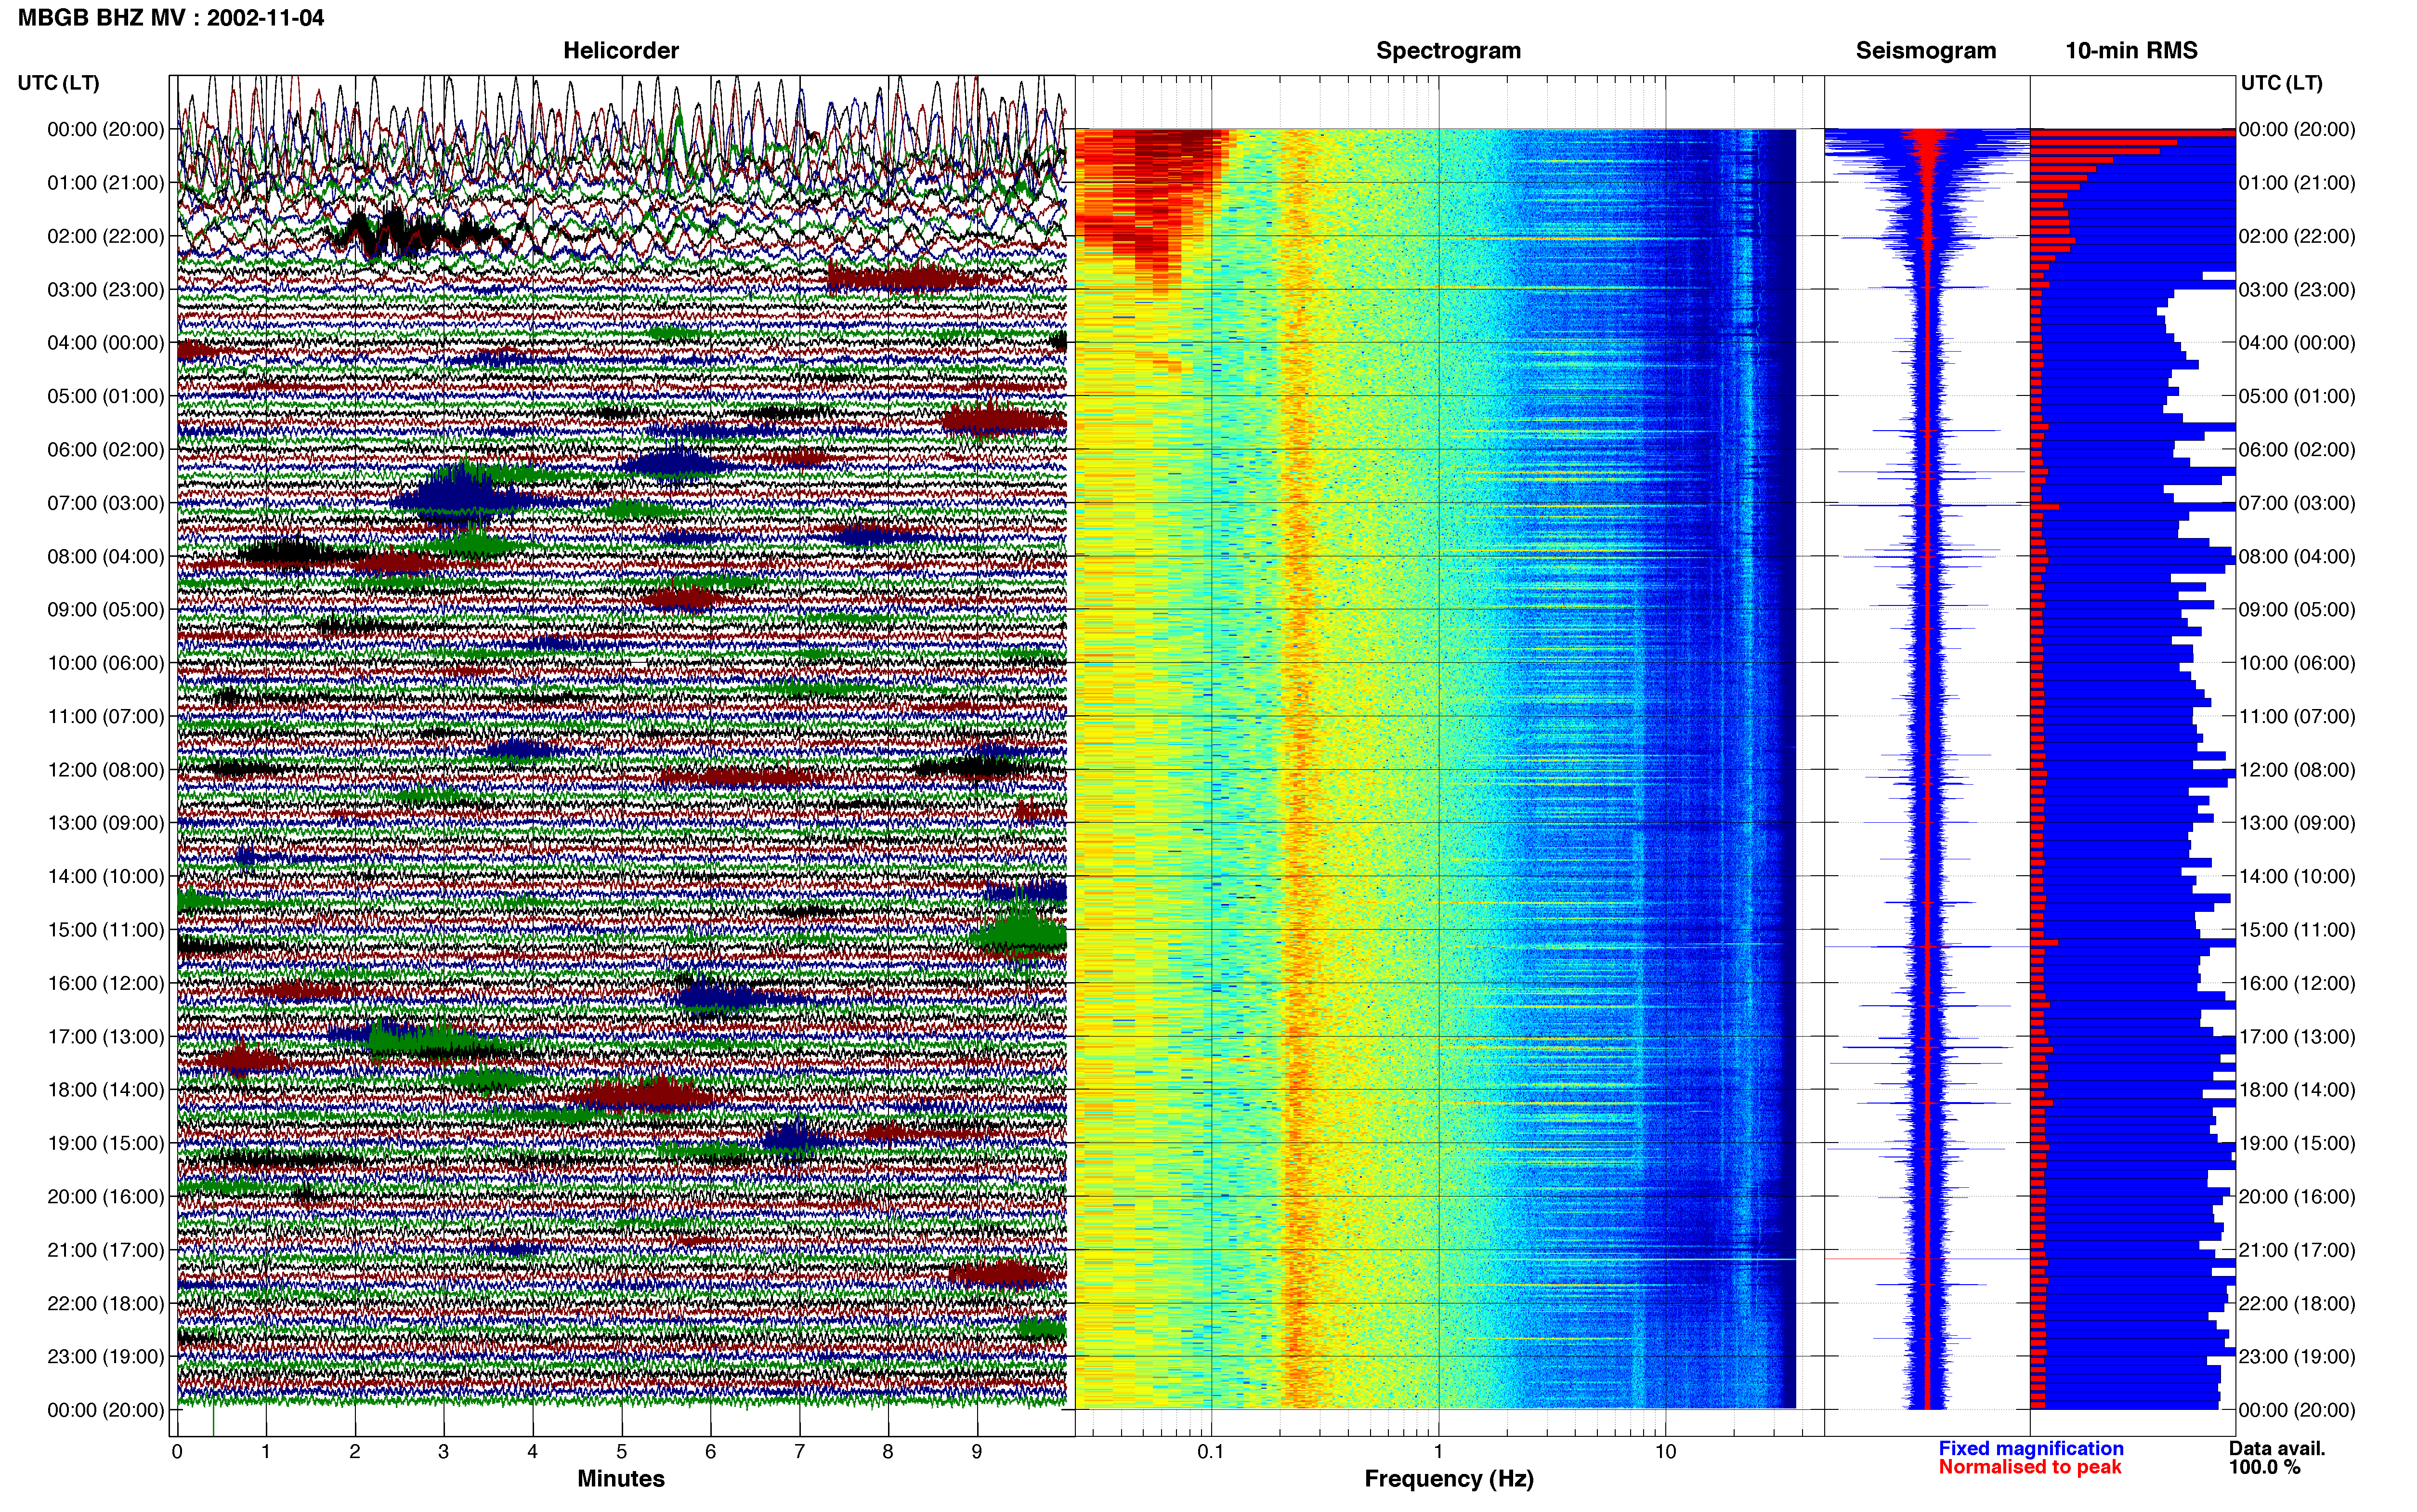
Task: Click the minute tick label '5'
Action: coord(622,1452)
